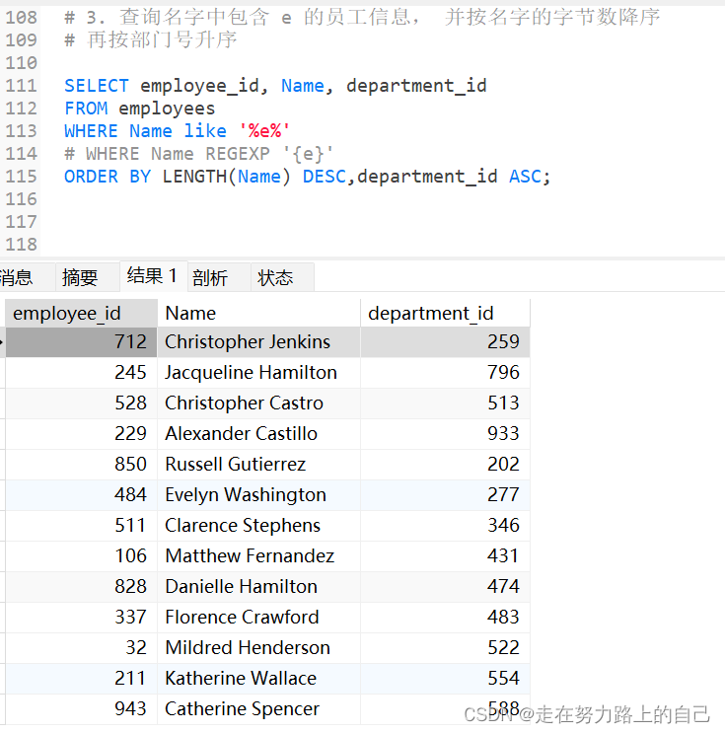Click the FROM employees line in editor

click(x=140, y=109)
